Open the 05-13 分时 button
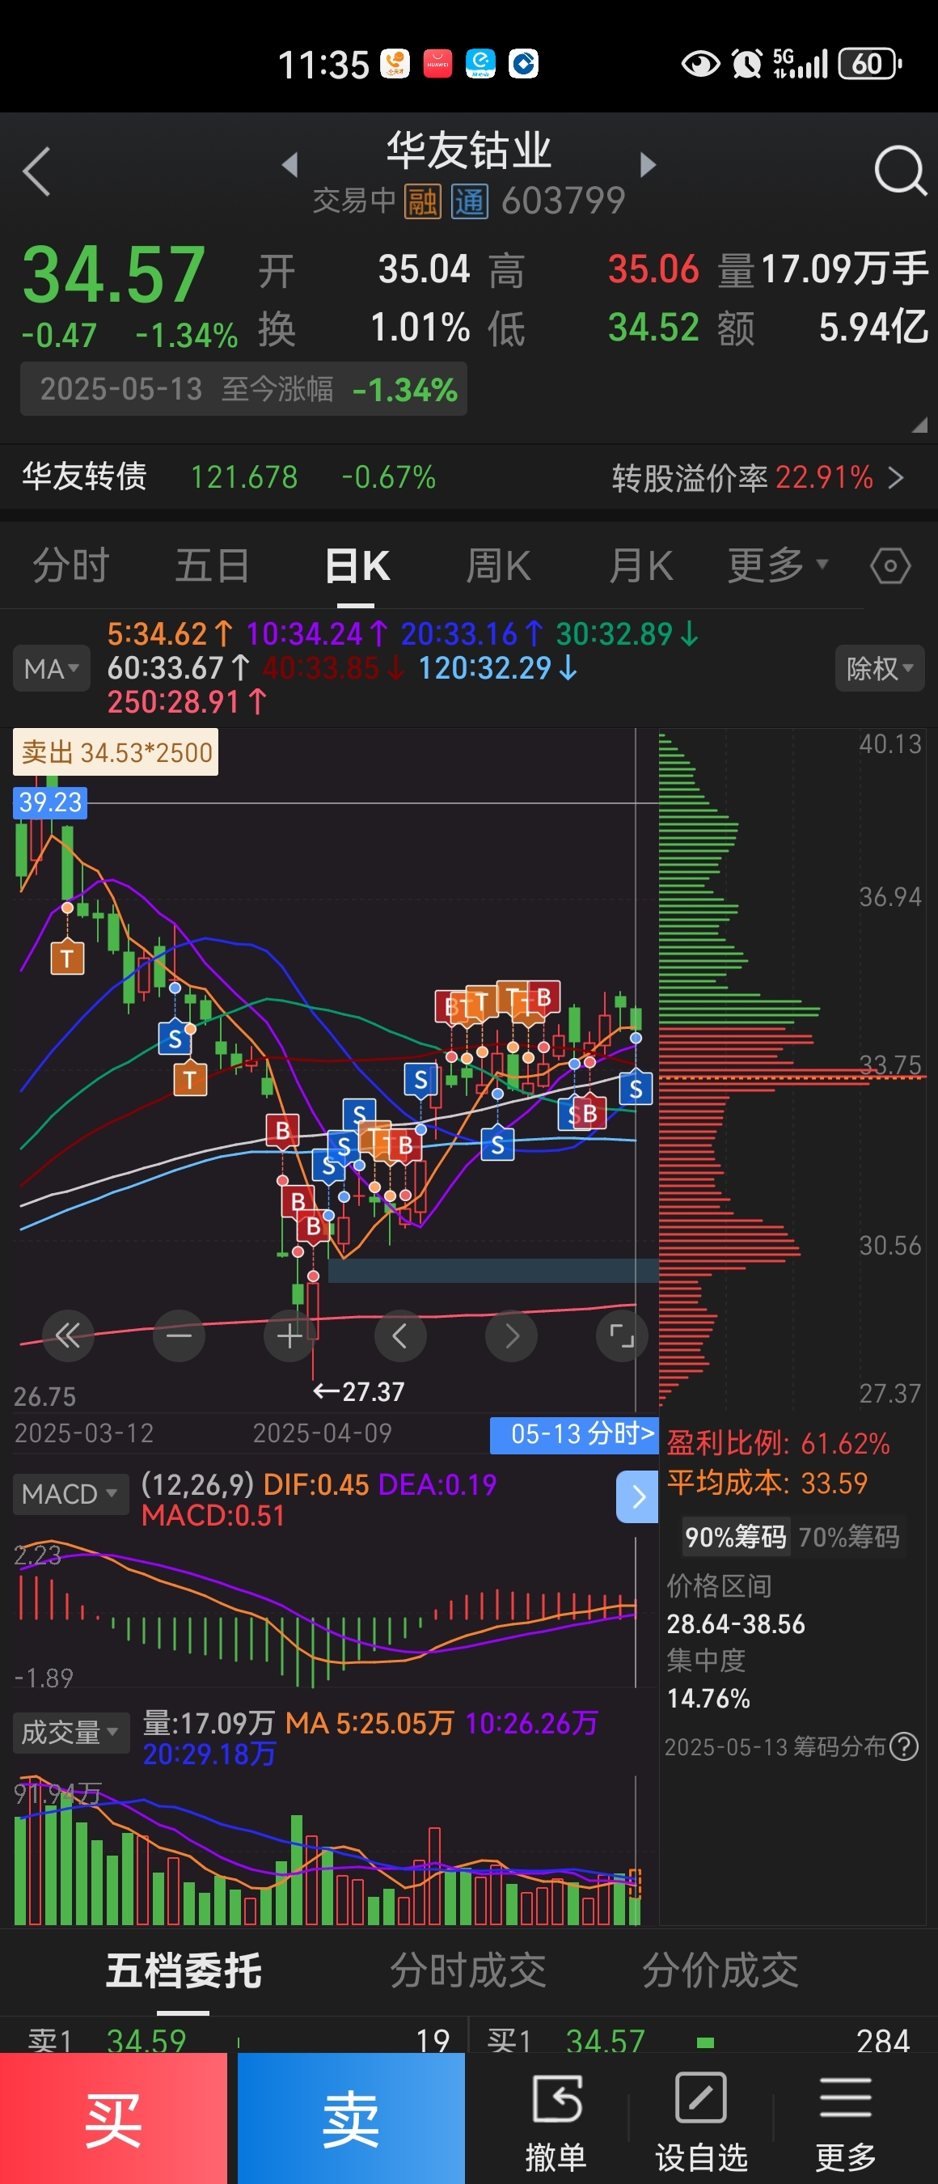Viewport: 938px width, 2184px height. pos(573,1433)
